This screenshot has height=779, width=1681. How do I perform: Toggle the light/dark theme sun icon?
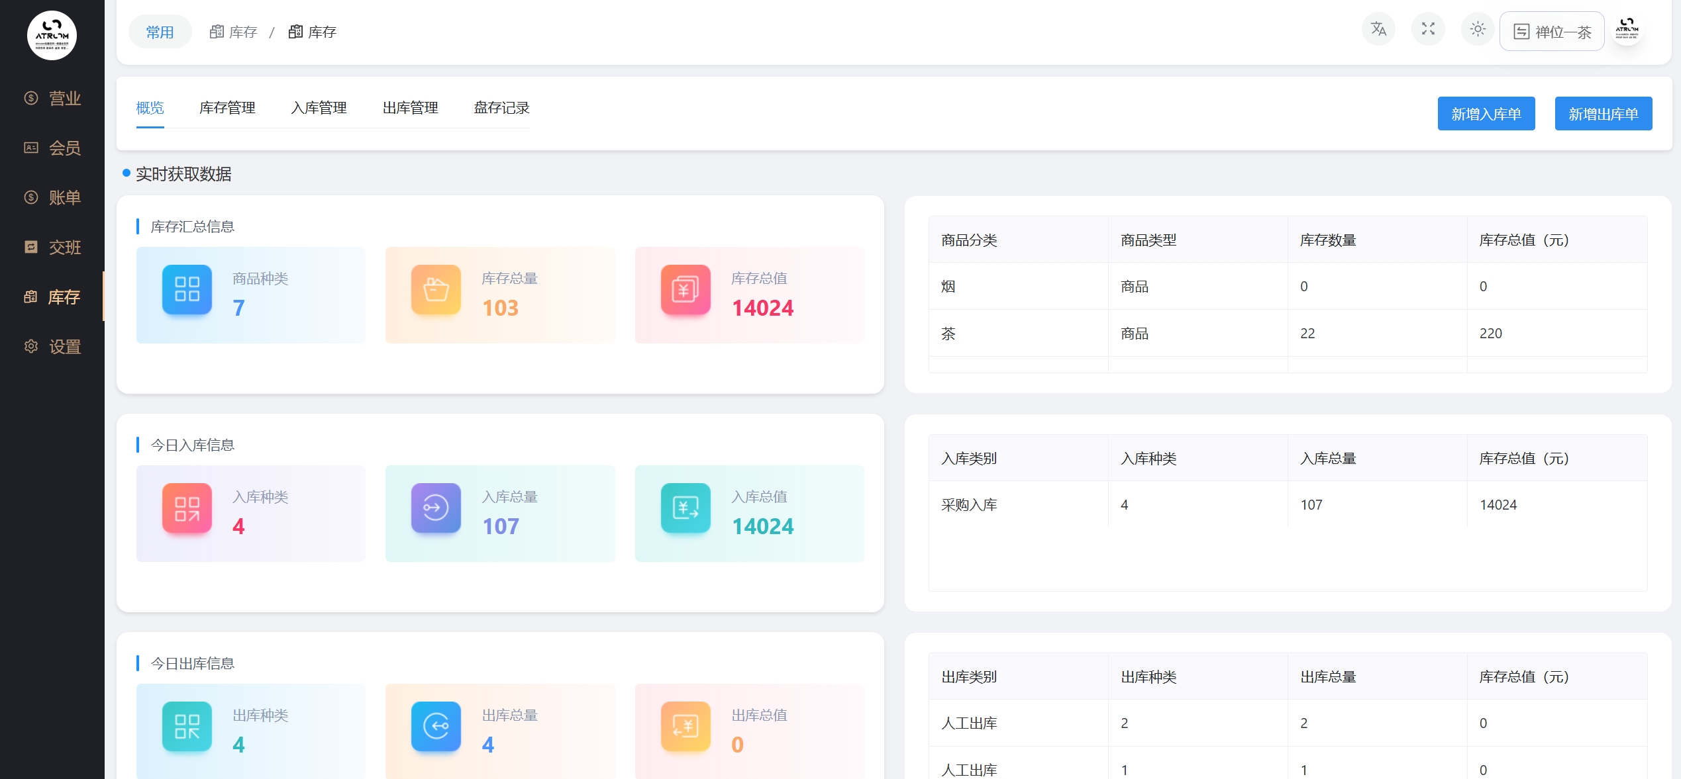click(x=1478, y=29)
